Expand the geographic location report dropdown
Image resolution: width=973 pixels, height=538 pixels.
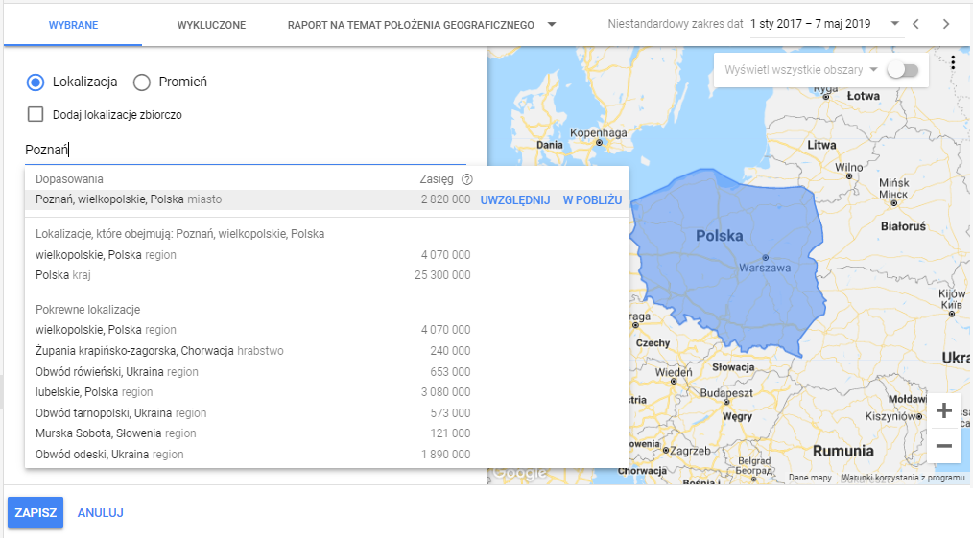tap(551, 25)
